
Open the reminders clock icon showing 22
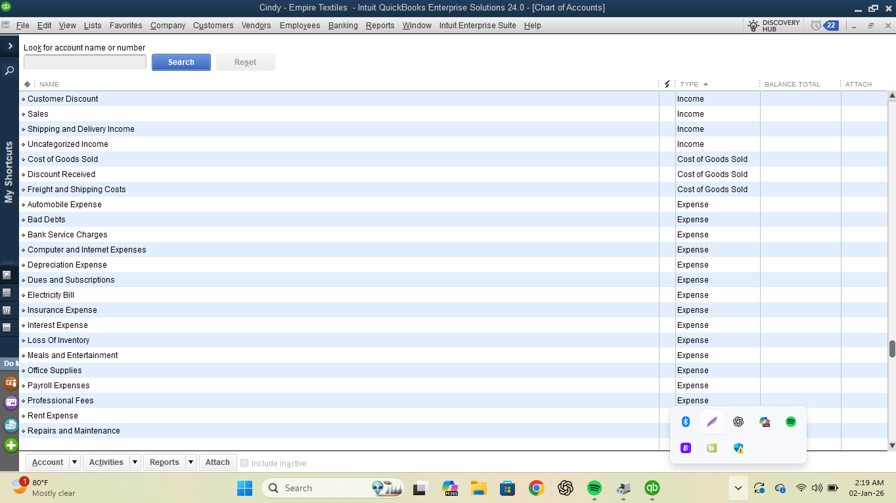click(824, 26)
